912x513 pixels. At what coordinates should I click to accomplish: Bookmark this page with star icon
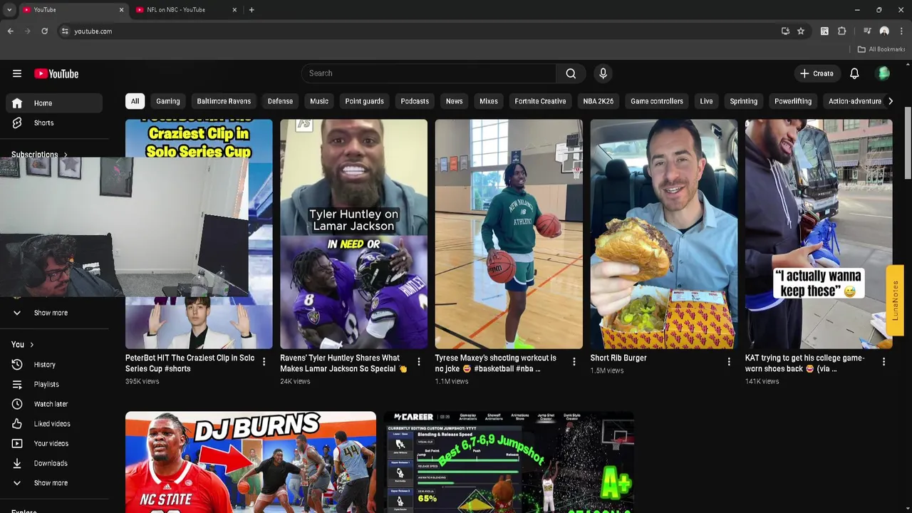801,31
